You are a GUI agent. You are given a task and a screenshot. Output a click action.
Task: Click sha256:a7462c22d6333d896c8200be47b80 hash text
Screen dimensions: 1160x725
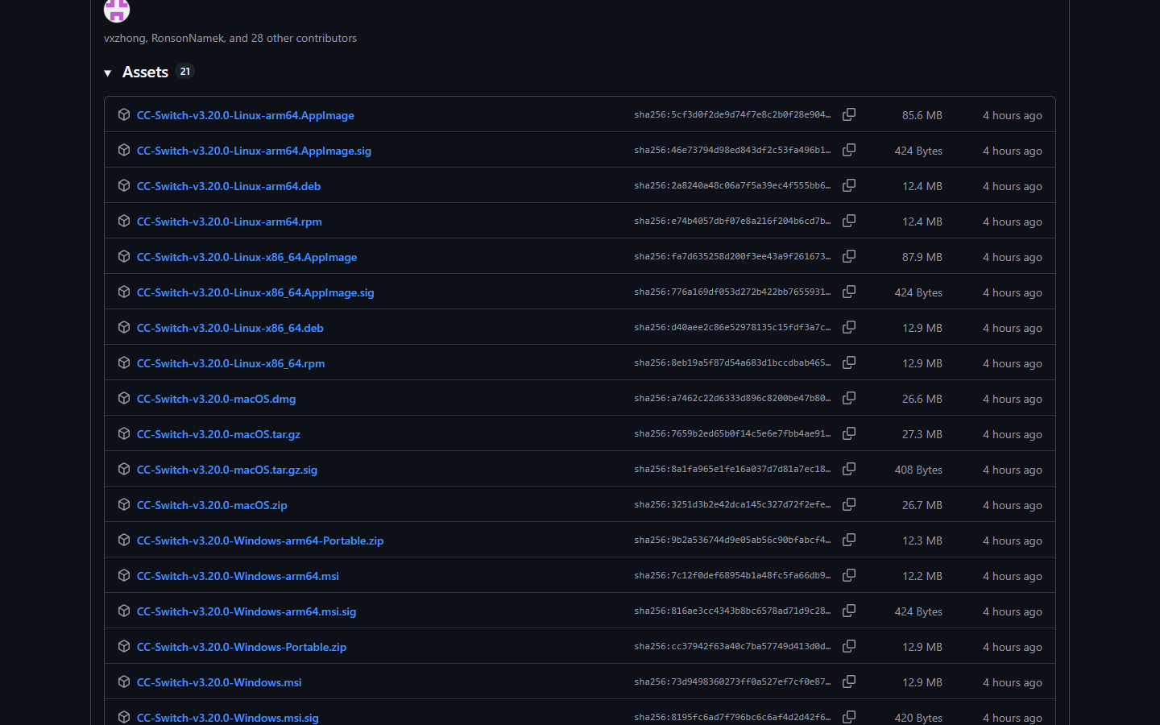pyautogui.click(x=732, y=399)
